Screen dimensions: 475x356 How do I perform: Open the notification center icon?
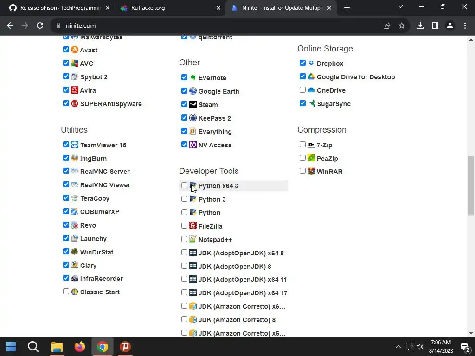(465, 347)
